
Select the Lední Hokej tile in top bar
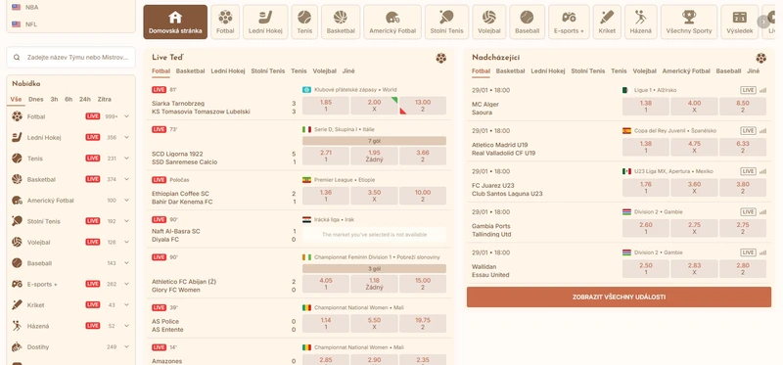(265, 22)
